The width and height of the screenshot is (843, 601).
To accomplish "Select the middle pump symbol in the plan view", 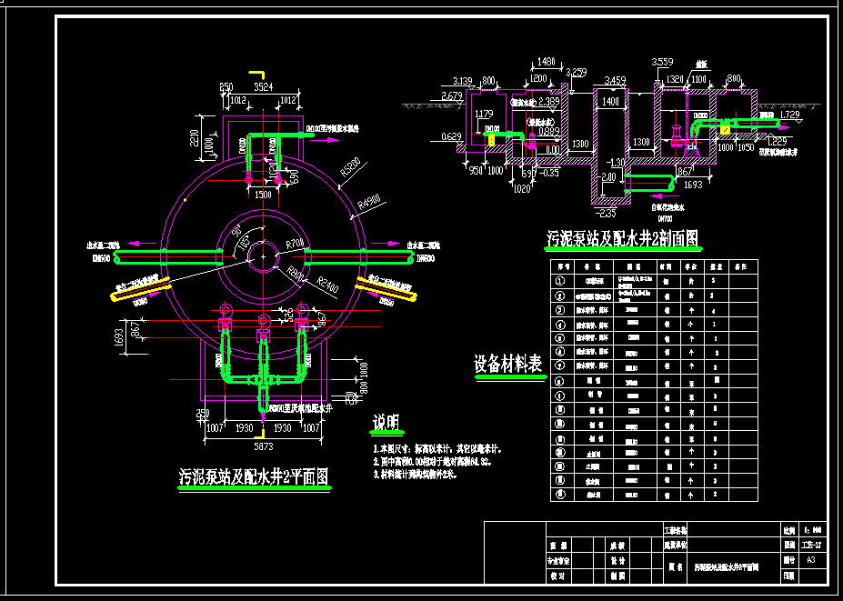I will (x=264, y=319).
